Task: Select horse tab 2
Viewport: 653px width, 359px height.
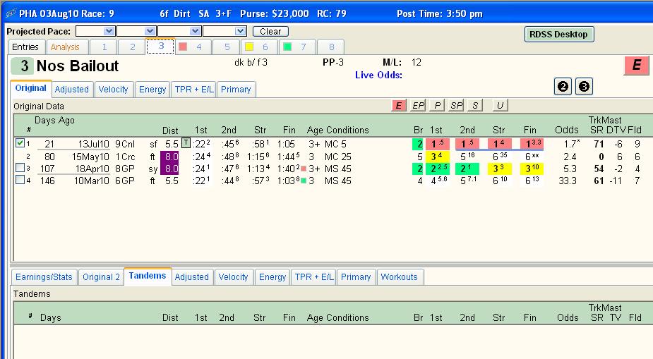Action: (132, 47)
